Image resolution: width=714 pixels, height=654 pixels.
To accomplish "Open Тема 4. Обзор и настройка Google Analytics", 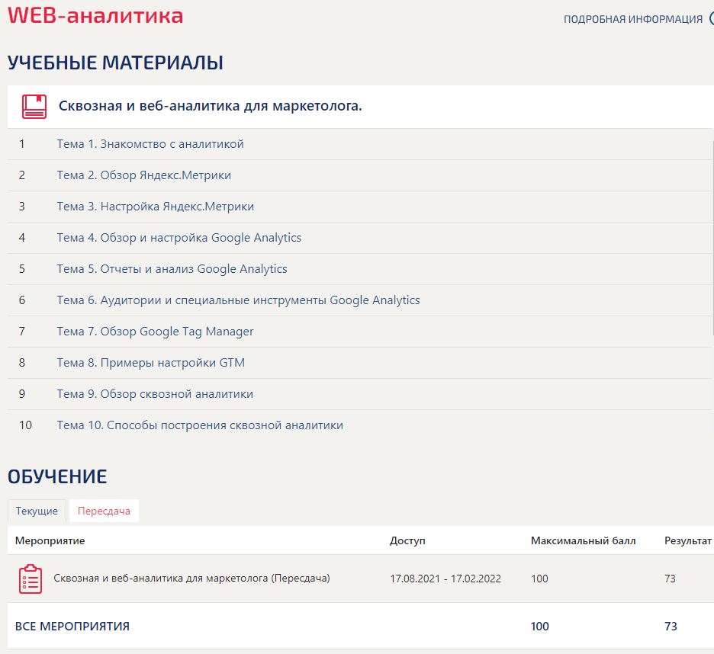I will 178,238.
